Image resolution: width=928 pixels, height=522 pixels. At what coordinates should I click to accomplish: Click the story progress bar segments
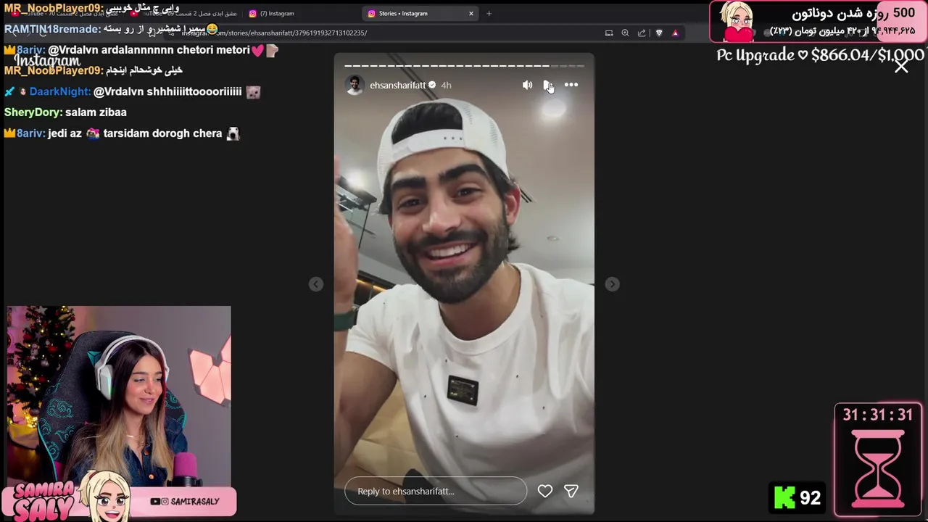pyautogui.click(x=464, y=65)
